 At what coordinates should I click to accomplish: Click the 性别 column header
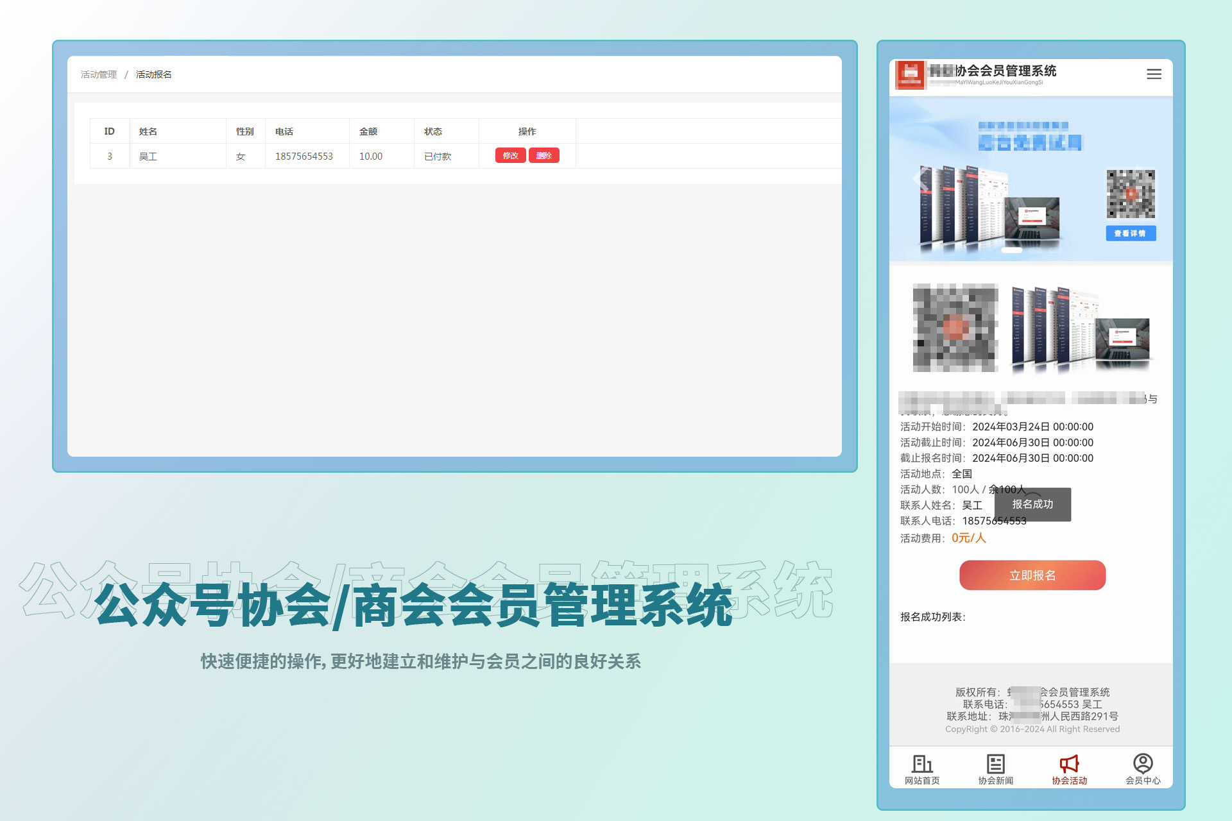(x=246, y=131)
